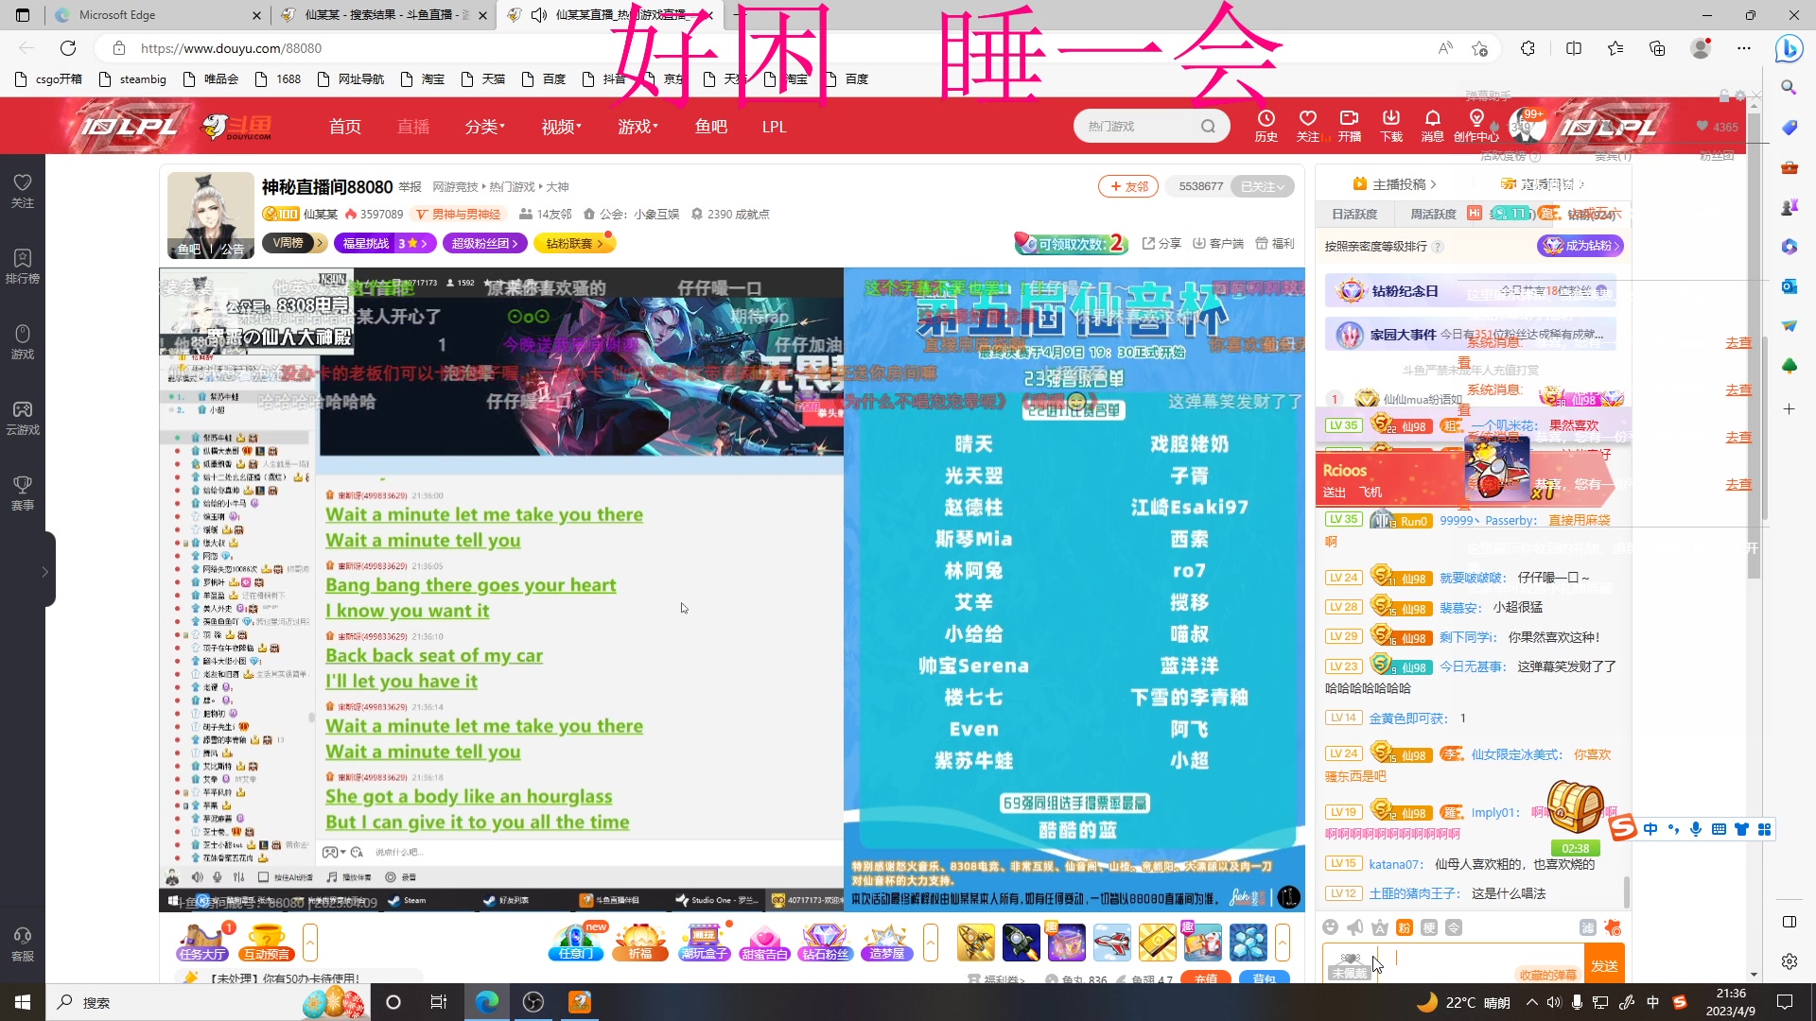Click 成为钻粉 become diamond fan button

[x=1580, y=246]
